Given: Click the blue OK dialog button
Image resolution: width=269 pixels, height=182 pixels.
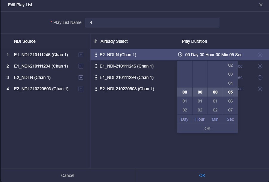Looking at the screenshot, I should click(202, 175).
